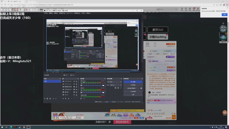Open 停靠窗口 menu in OBS
The height and width of the screenshot is (129, 229).
(62, 13)
